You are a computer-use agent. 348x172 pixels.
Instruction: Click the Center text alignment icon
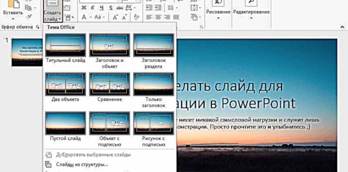tap(158, 17)
